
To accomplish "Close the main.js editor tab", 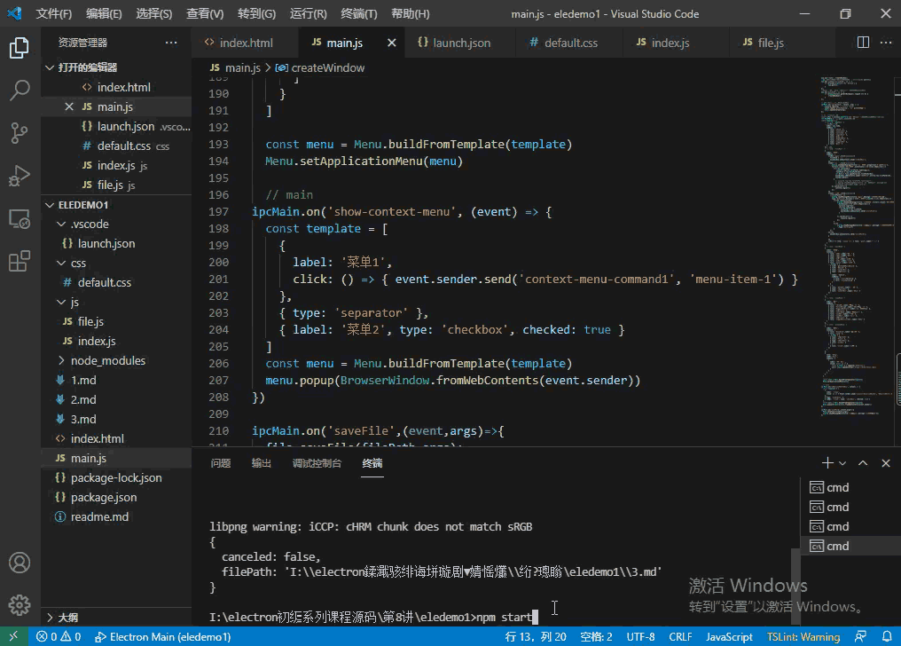I will [x=391, y=43].
